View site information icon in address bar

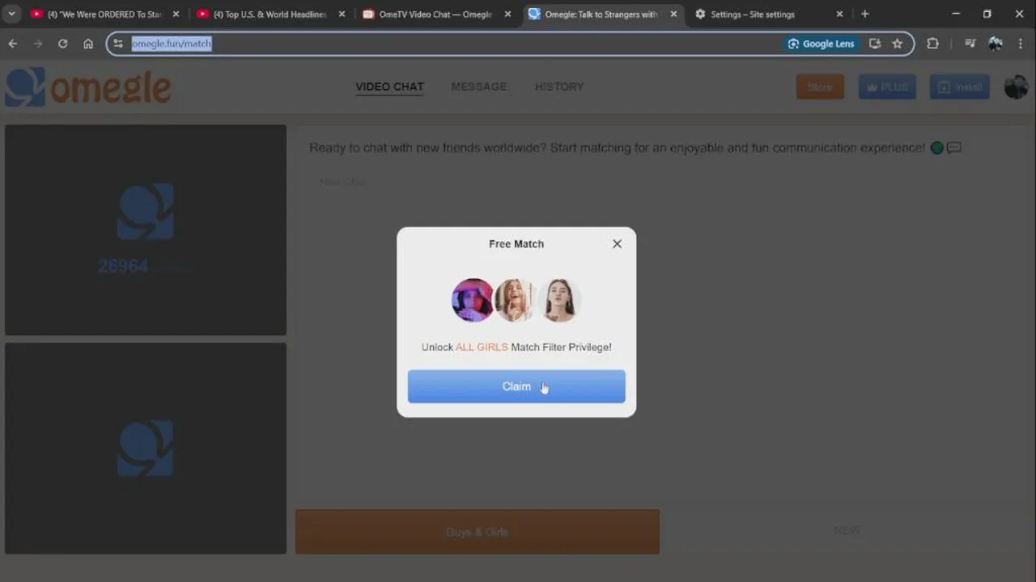click(x=118, y=44)
